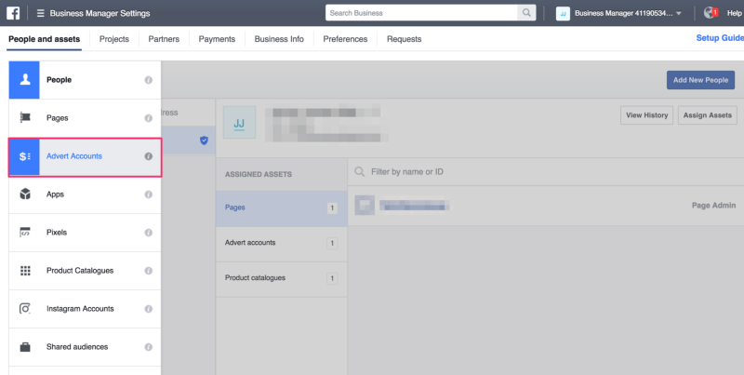Click the JJ profile avatar thumbnail
The height and width of the screenshot is (375, 744).
239,123
